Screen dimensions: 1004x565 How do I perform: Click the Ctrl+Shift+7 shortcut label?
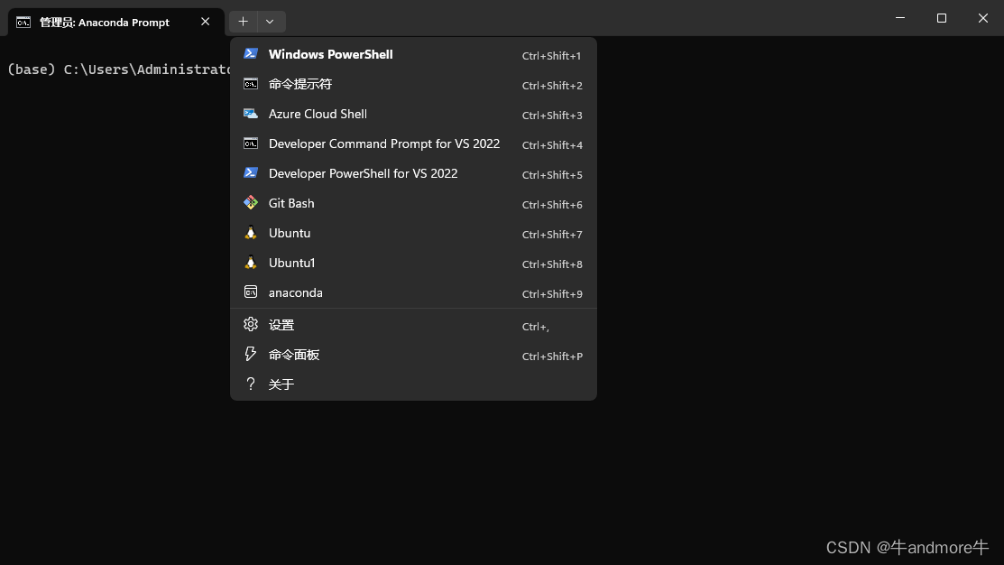(x=552, y=235)
